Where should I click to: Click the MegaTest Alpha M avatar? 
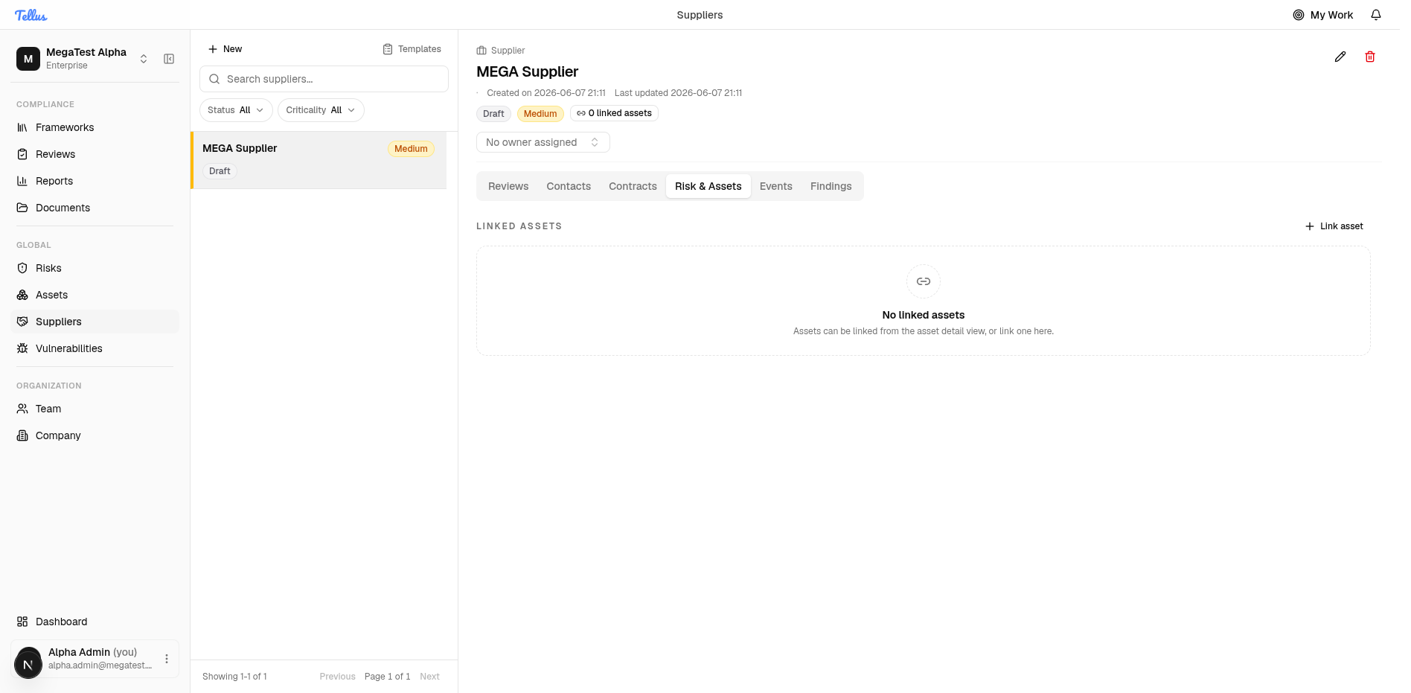[x=28, y=59]
